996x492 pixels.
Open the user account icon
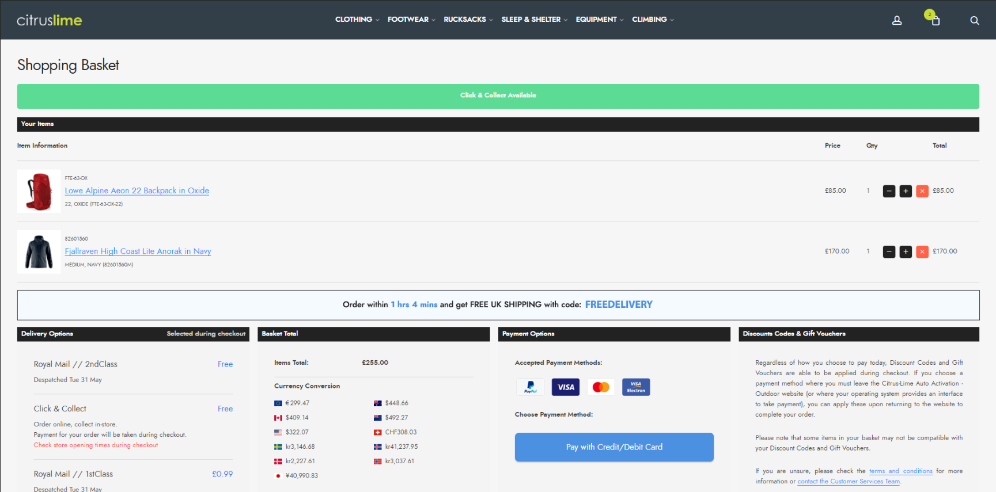click(897, 20)
